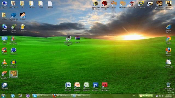Switch to TURBO - Notepad taskbar window

point(81,96)
